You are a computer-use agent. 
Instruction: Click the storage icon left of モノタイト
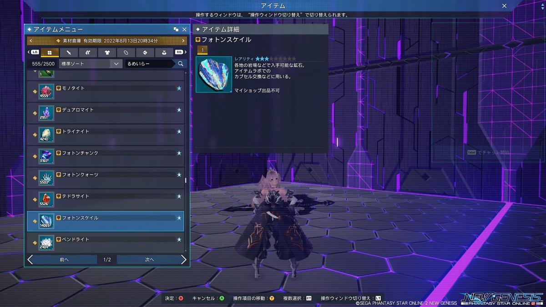[x=35, y=92]
